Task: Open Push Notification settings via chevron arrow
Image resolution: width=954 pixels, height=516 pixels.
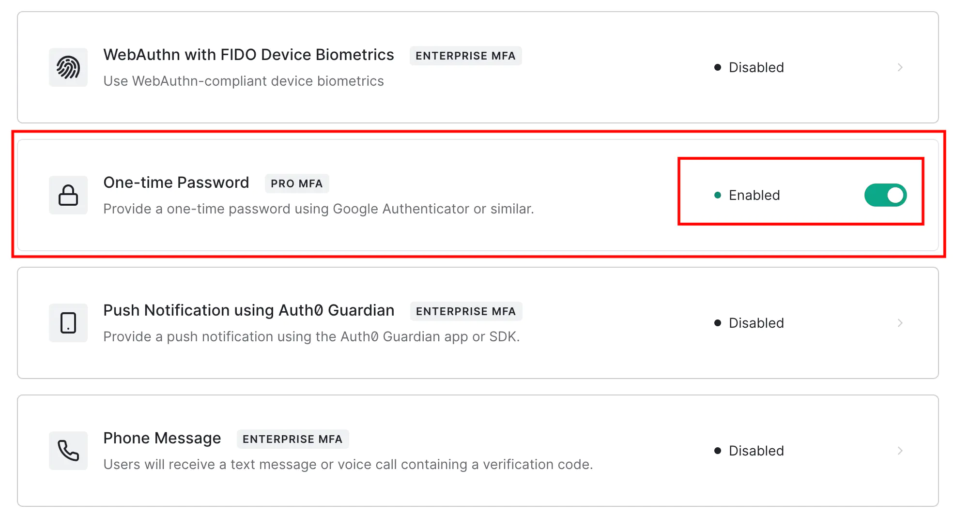Action: tap(900, 323)
